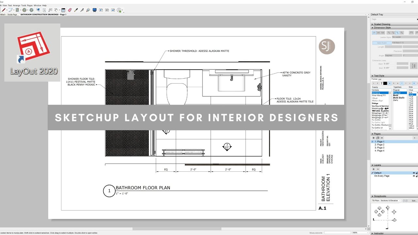
Task: Open the Arrange menu
Action: coord(17,6)
